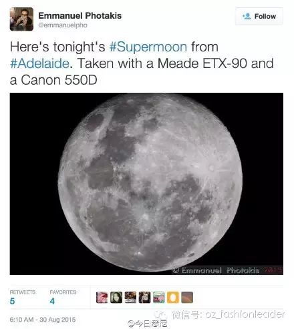Image resolution: width=294 pixels, height=329 pixels.
Task: Open Emmanuel Photakis profile picture
Action: [x=21, y=19]
